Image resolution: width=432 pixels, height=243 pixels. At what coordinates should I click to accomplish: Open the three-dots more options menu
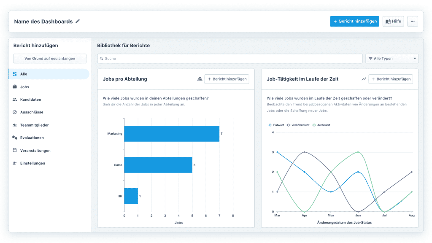pos(413,22)
